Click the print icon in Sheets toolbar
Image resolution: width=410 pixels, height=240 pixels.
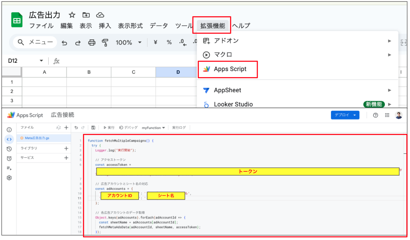[x=92, y=43]
